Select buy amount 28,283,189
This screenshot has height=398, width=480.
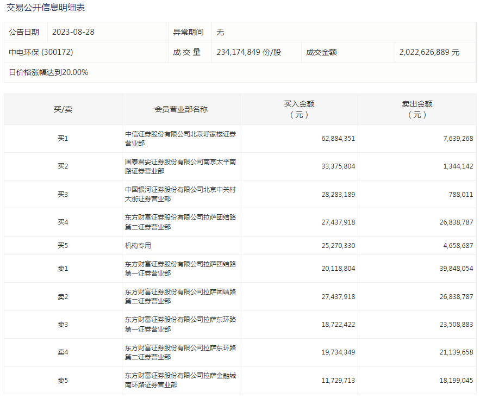[338, 195]
